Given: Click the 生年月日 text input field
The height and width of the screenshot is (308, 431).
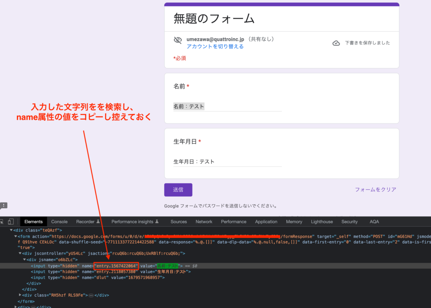Looking at the screenshot, I should pos(227,161).
